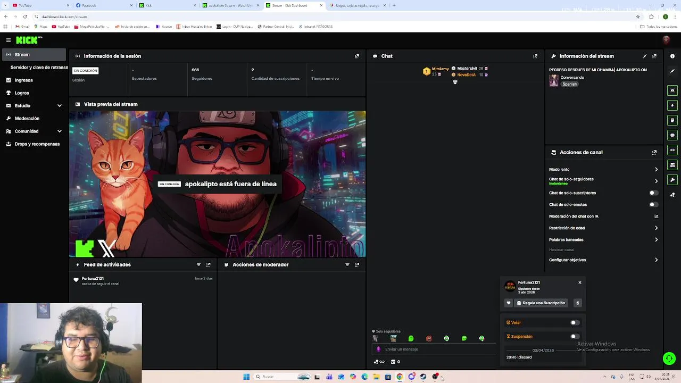Open Chrome from the taskbar
This screenshot has width=681, height=383.
(400, 377)
